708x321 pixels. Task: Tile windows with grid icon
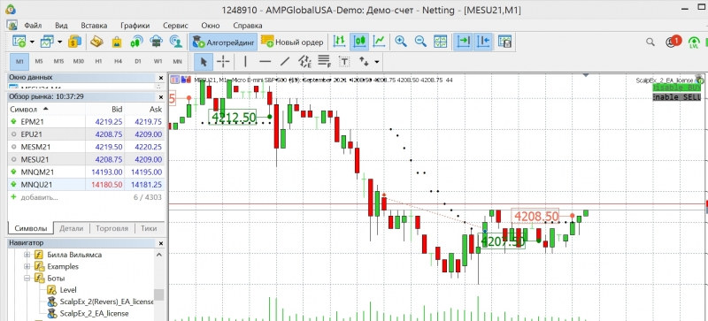click(440, 42)
